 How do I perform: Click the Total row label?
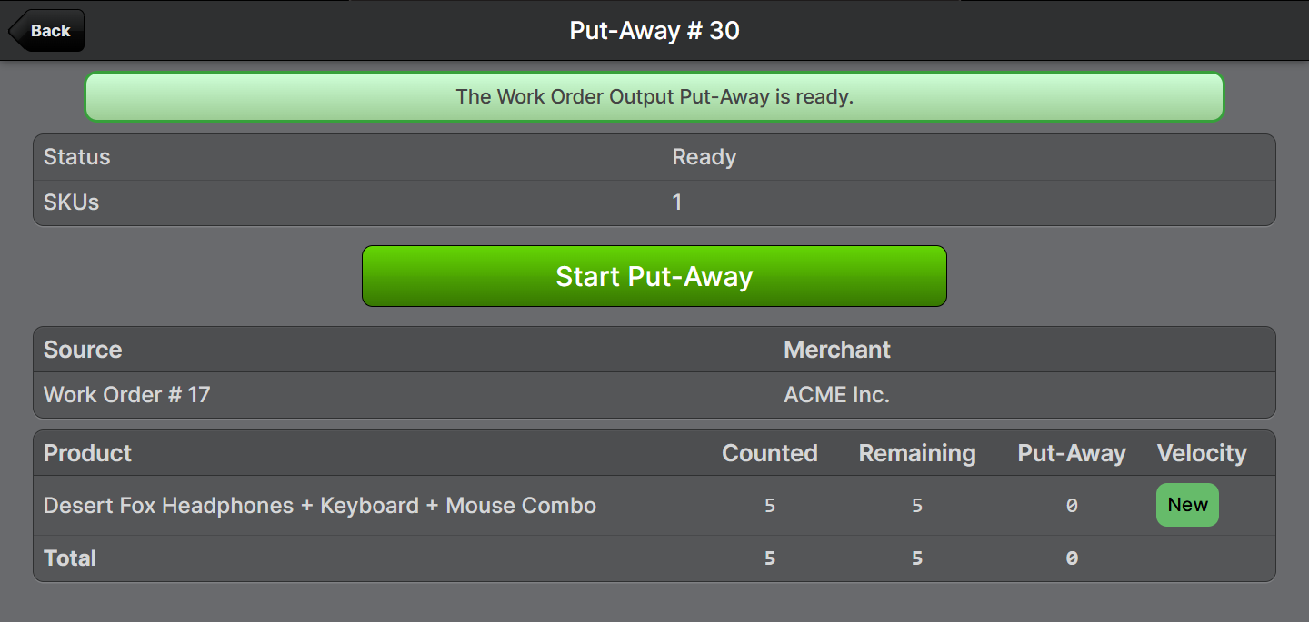tap(70, 558)
